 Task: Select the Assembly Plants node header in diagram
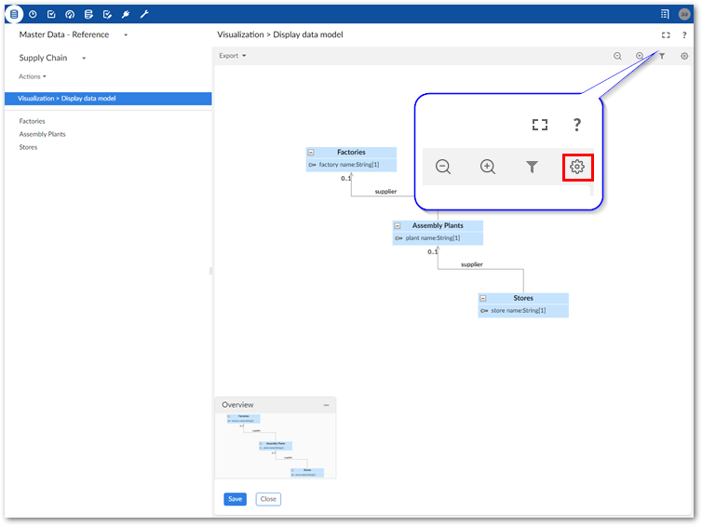coord(438,226)
